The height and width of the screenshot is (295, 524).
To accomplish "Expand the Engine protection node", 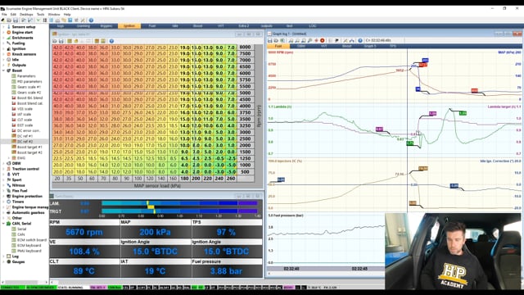I will pos(3,197).
